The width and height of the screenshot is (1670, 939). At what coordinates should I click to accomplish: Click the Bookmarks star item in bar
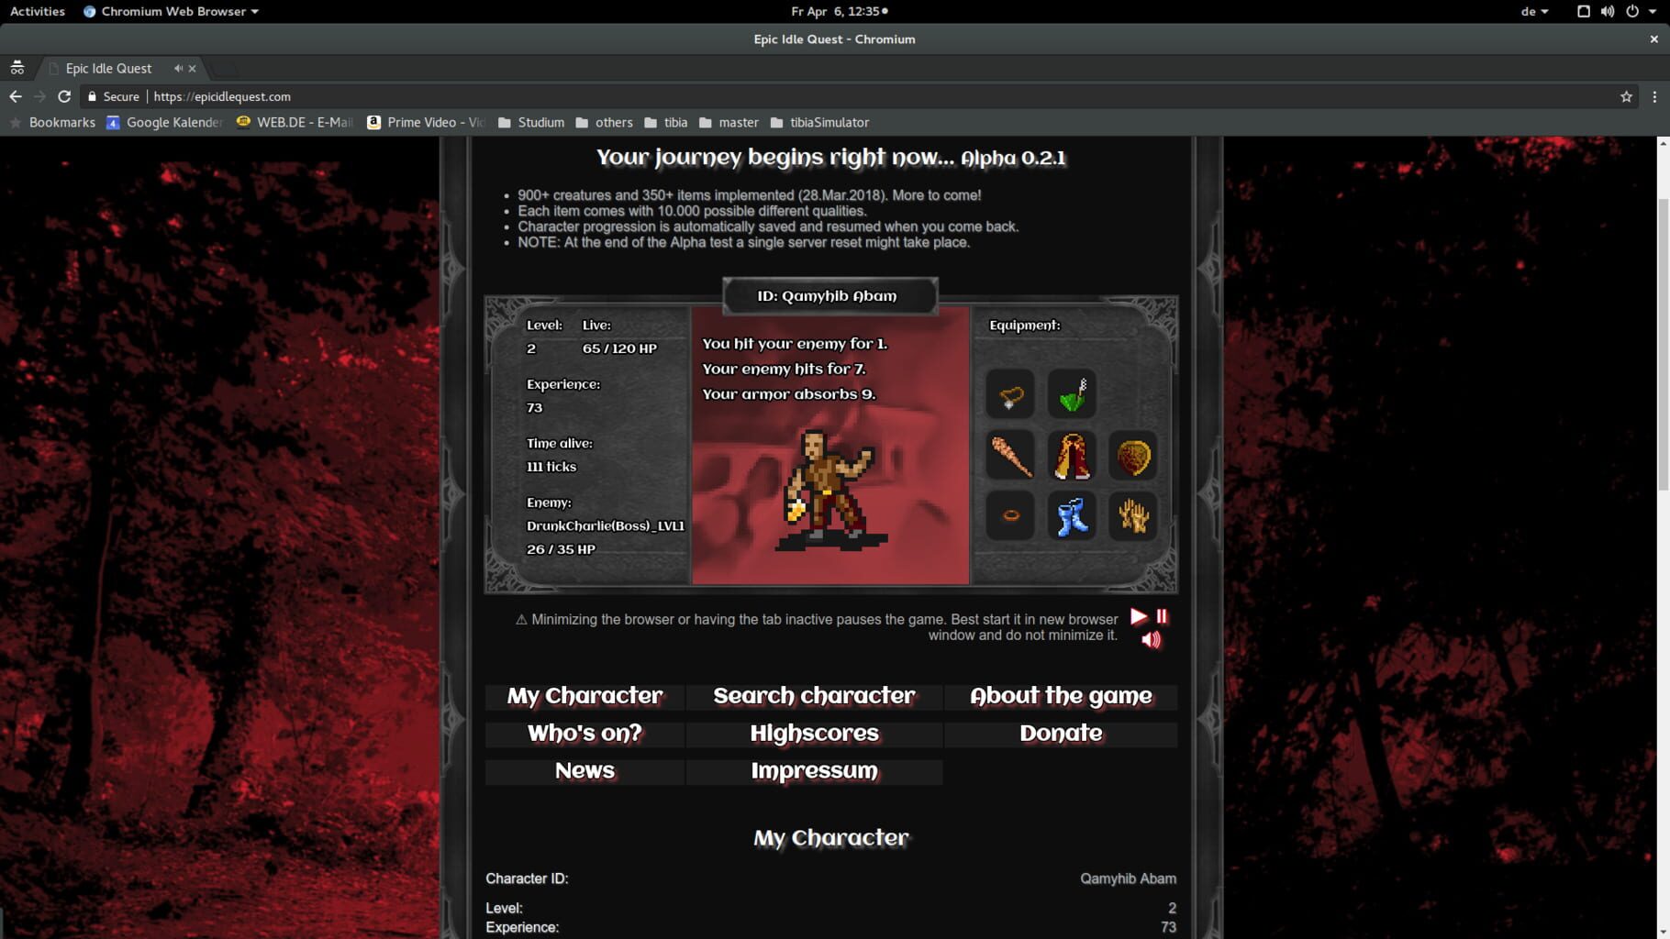click(52, 122)
